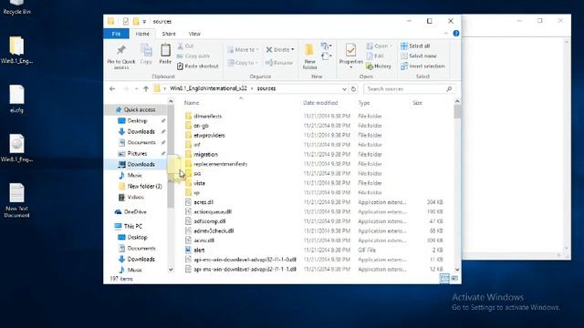Select the vista folder
Screen dimensions: 584x328
(x=199, y=183)
